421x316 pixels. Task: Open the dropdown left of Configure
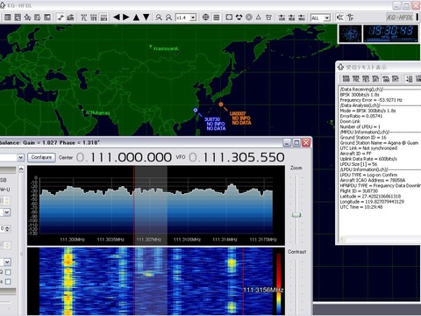pyautogui.click(x=20, y=158)
